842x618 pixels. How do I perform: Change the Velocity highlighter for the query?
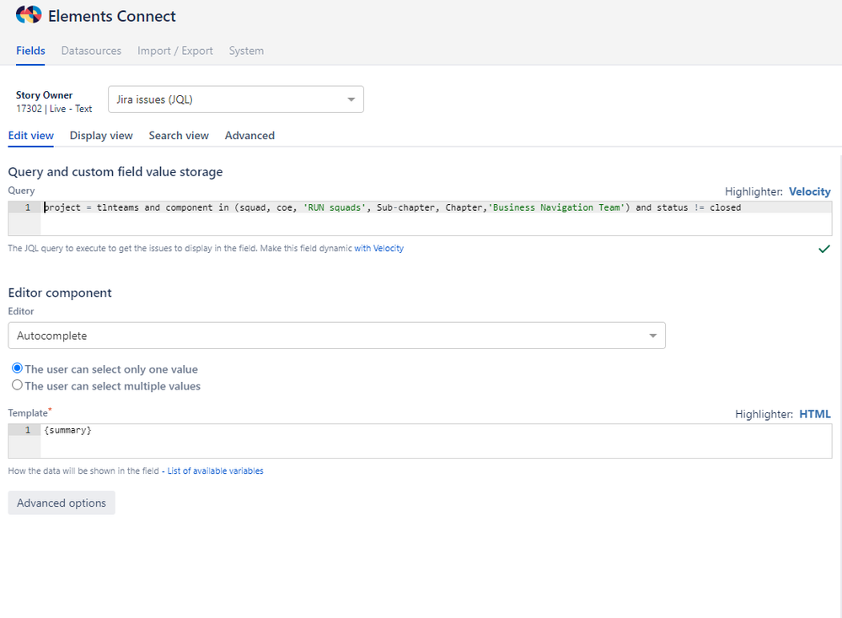pyautogui.click(x=810, y=191)
